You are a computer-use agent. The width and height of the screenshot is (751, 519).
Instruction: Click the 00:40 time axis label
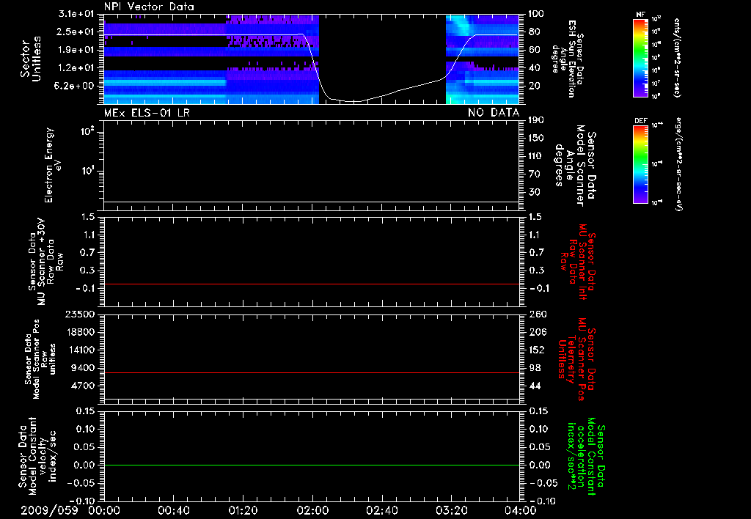point(173,510)
